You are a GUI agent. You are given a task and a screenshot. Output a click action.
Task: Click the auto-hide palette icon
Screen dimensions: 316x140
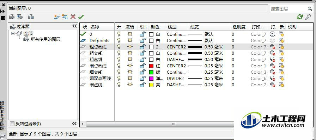coord(3,12)
